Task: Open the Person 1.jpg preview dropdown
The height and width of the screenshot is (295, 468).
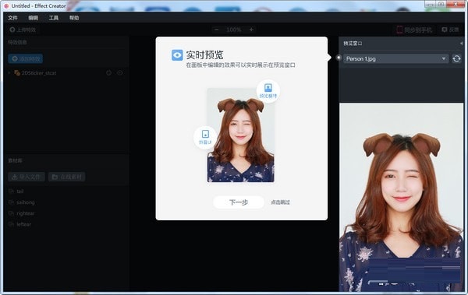Action: point(395,58)
